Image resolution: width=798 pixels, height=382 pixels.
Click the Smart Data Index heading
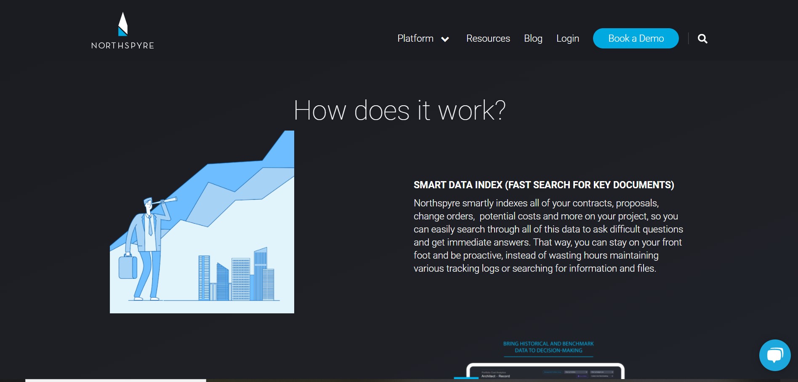(x=544, y=185)
